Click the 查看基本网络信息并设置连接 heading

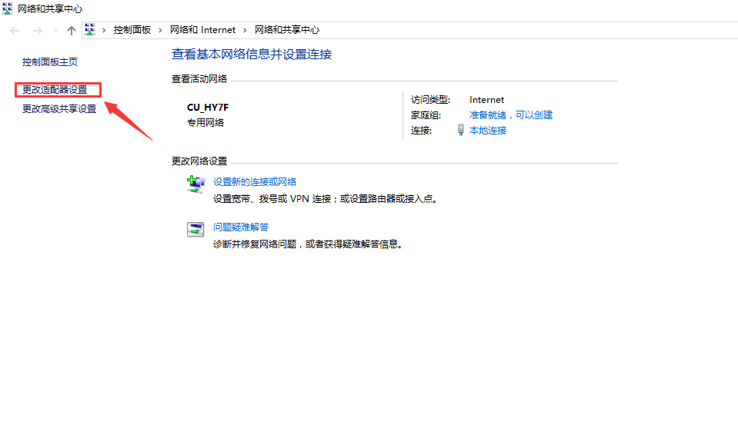pos(252,54)
